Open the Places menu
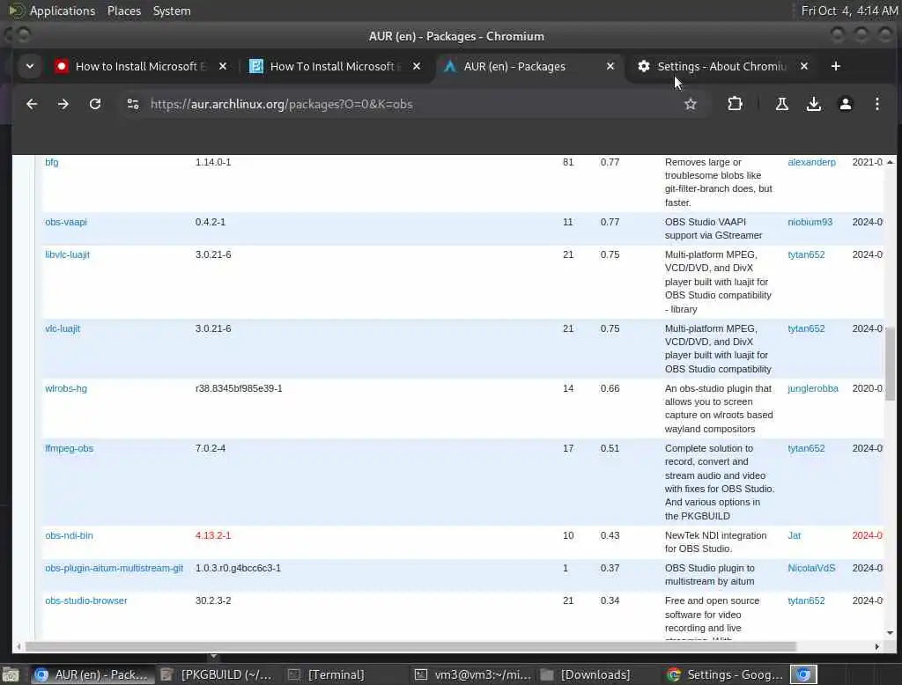Image resolution: width=902 pixels, height=685 pixels. 124,11
